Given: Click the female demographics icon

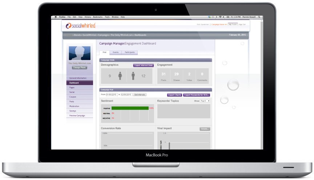Looking at the screenshot, I should coord(120,76).
